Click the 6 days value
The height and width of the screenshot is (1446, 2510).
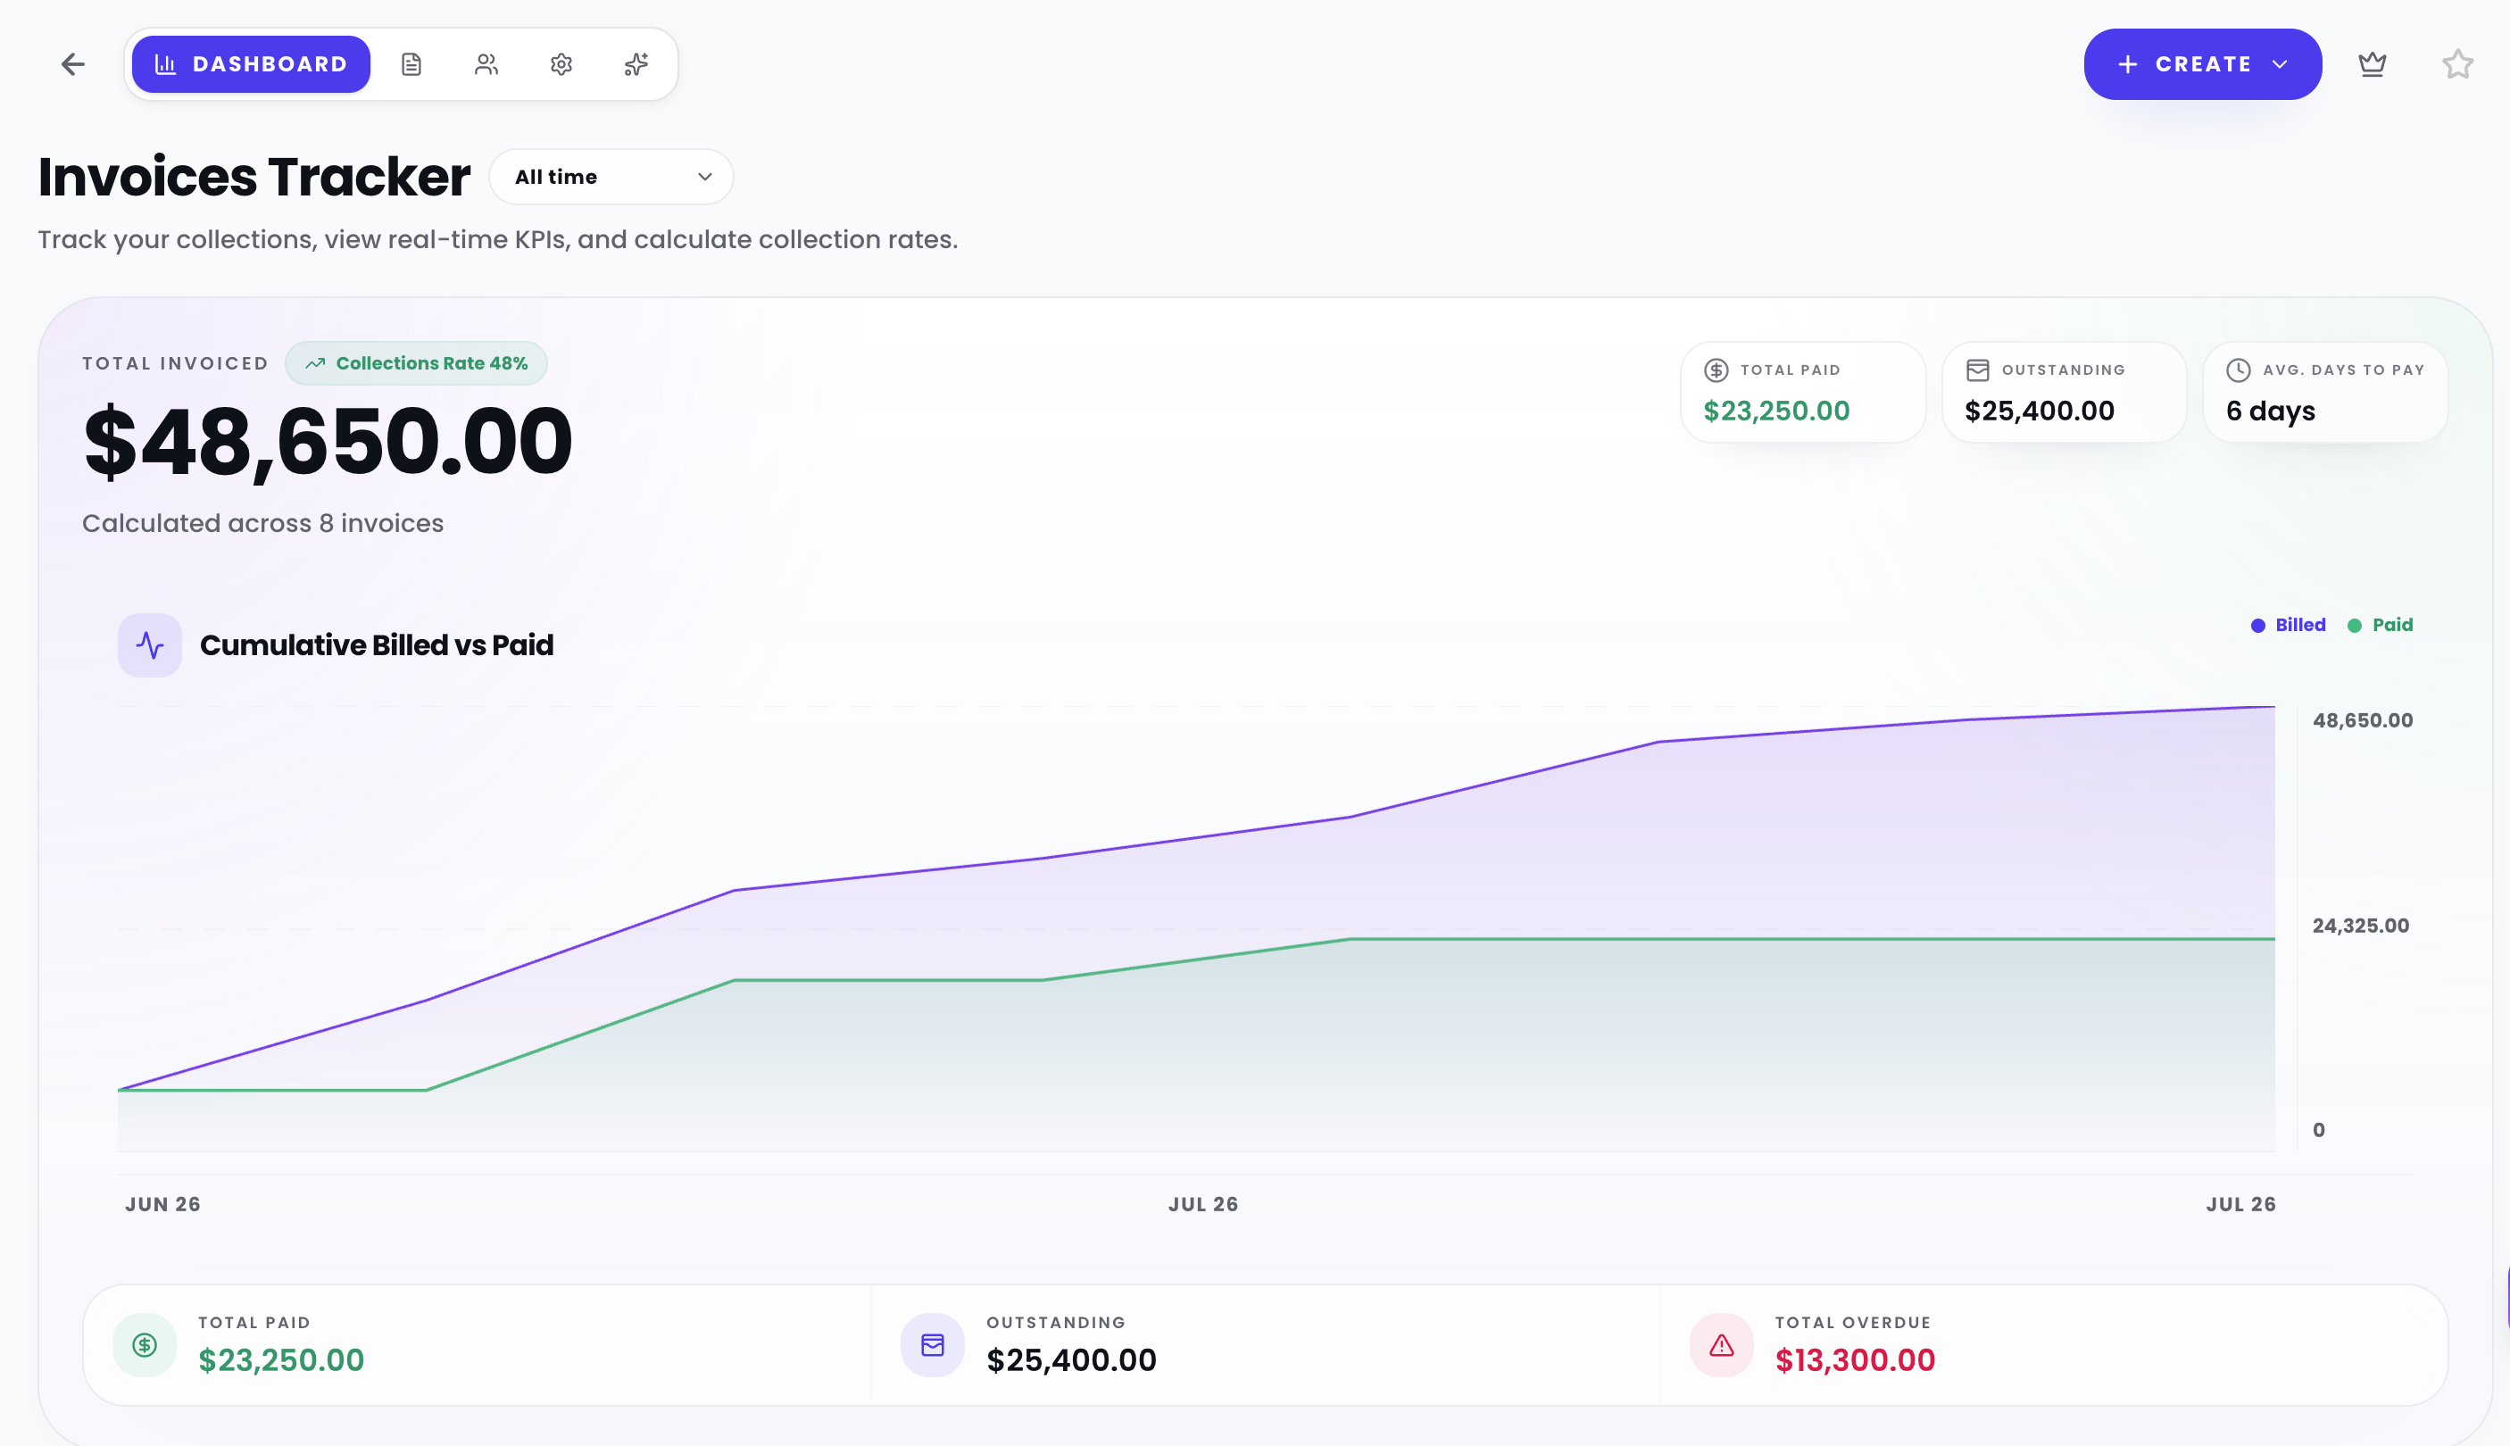[x=2270, y=411]
